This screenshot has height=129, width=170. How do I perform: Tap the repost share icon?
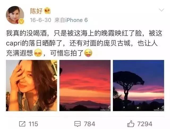tap(22, 124)
